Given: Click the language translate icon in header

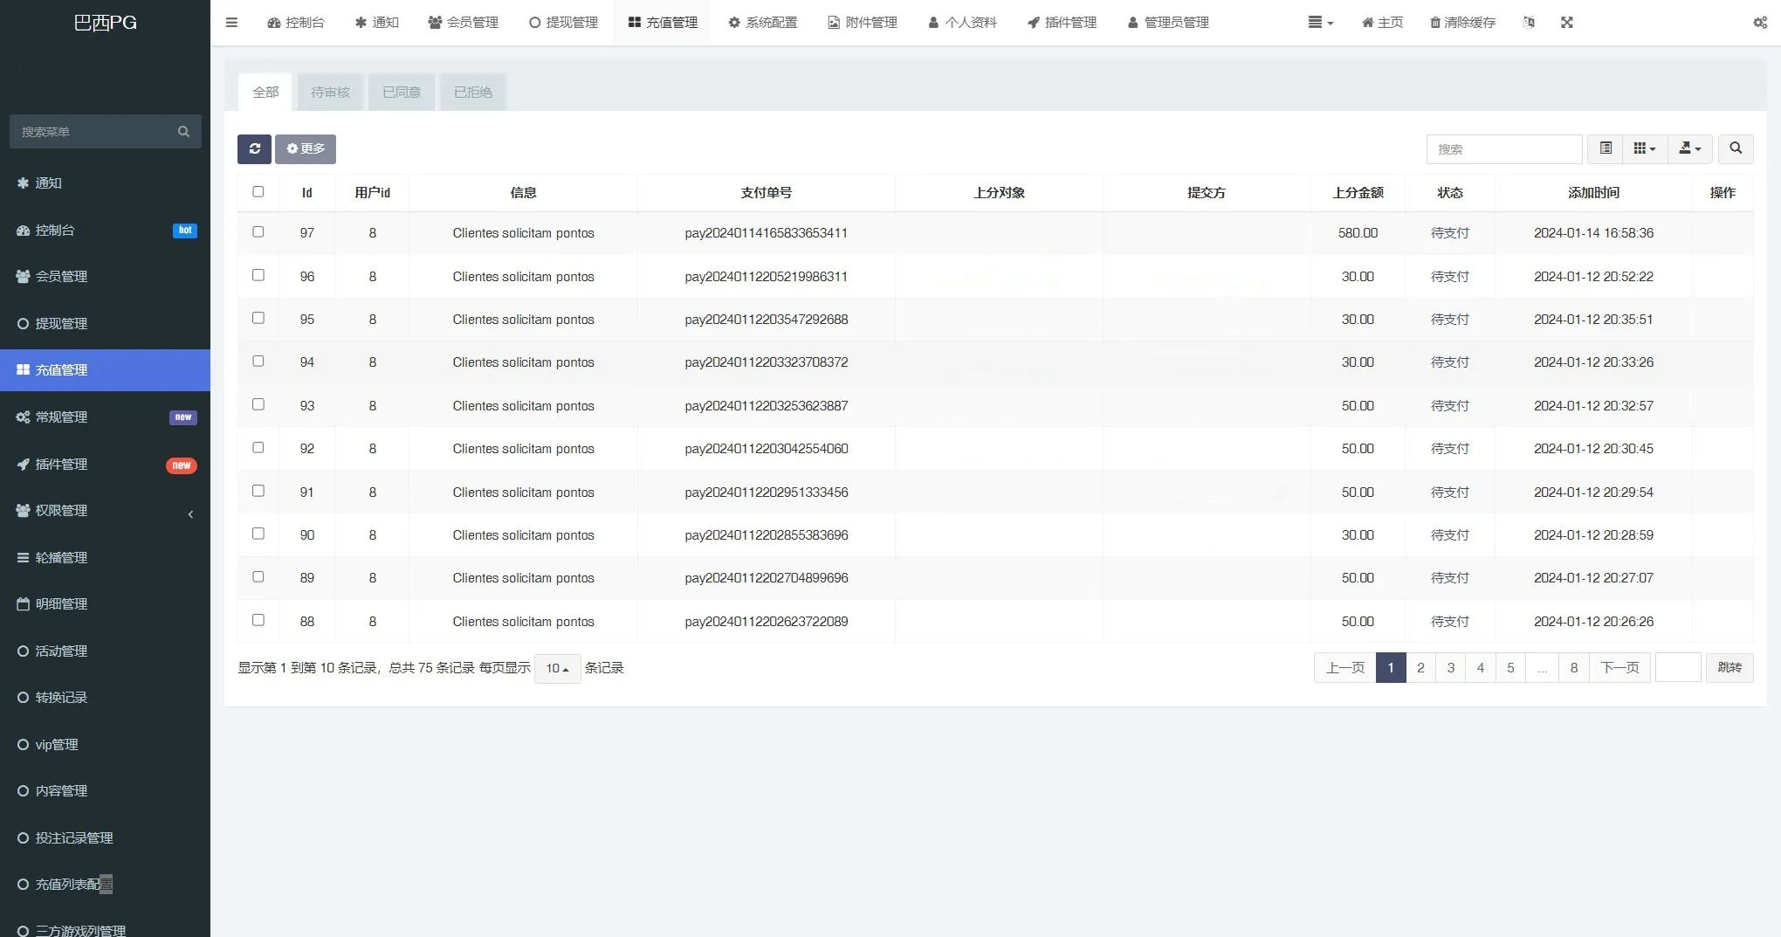Looking at the screenshot, I should (x=1528, y=23).
